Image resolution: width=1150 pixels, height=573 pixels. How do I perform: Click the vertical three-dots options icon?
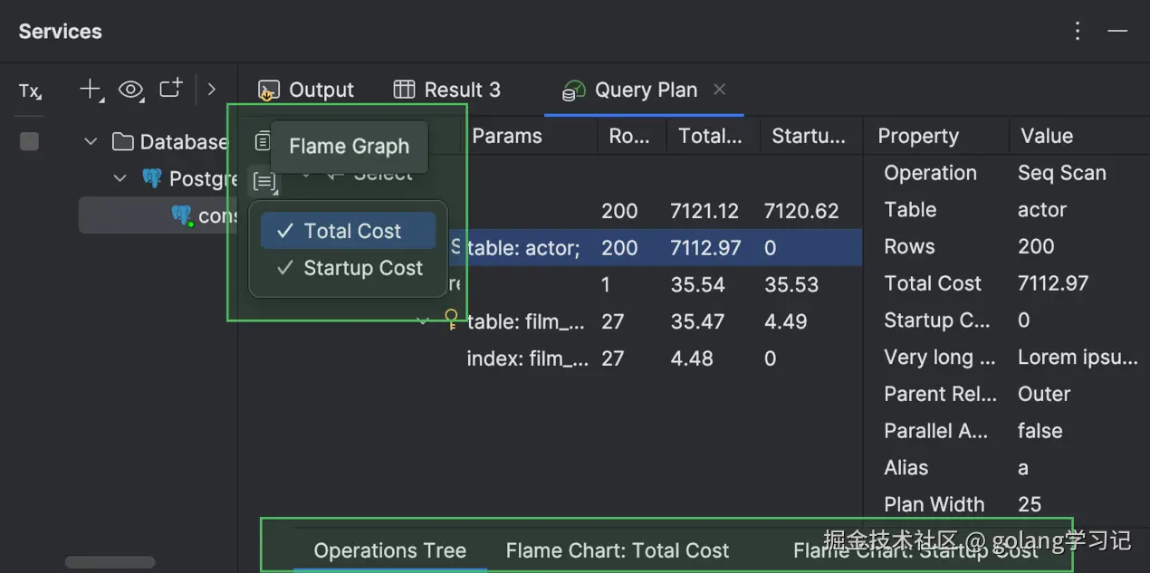[x=1078, y=31]
